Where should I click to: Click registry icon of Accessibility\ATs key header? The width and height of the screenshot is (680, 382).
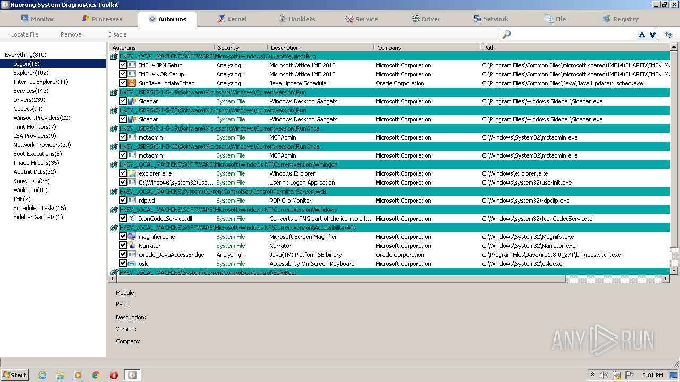(x=114, y=228)
